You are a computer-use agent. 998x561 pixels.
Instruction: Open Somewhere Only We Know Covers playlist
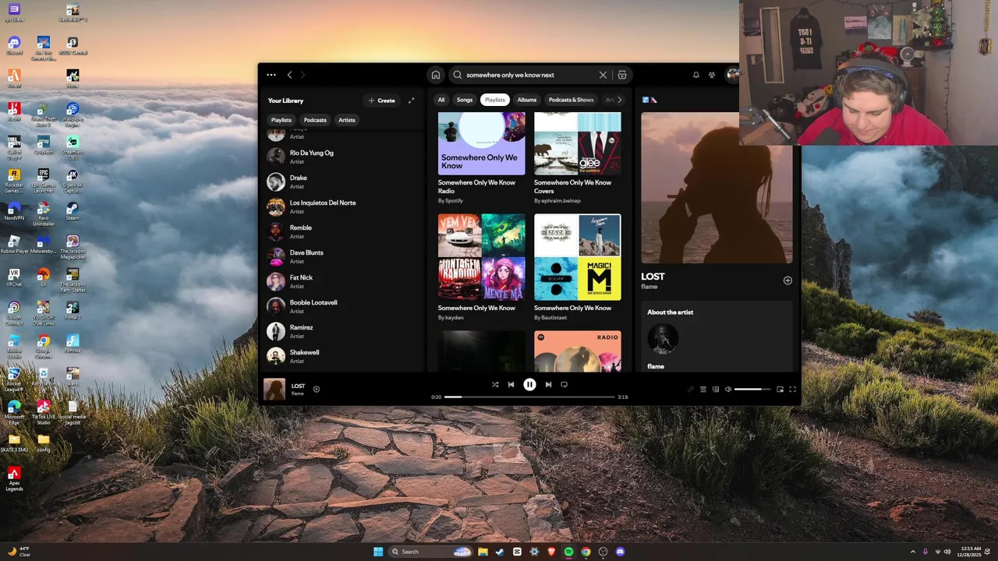pyautogui.click(x=578, y=143)
